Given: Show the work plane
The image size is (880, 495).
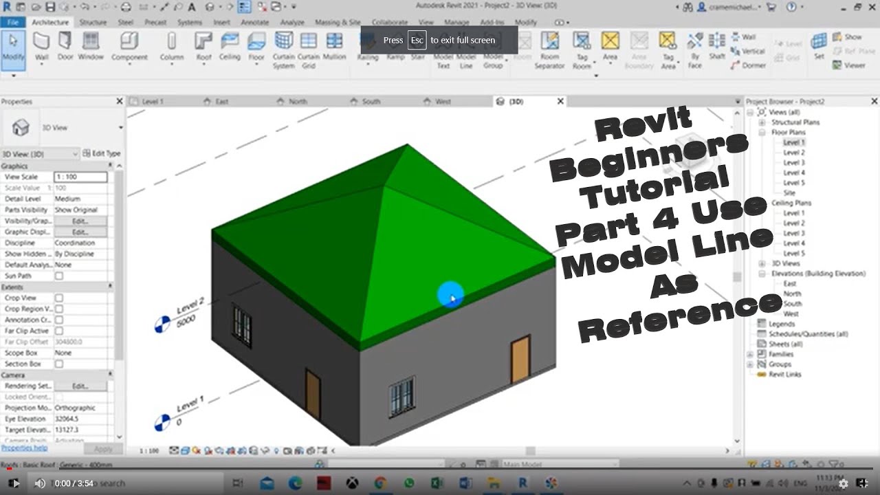Looking at the screenshot, I should [847, 37].
